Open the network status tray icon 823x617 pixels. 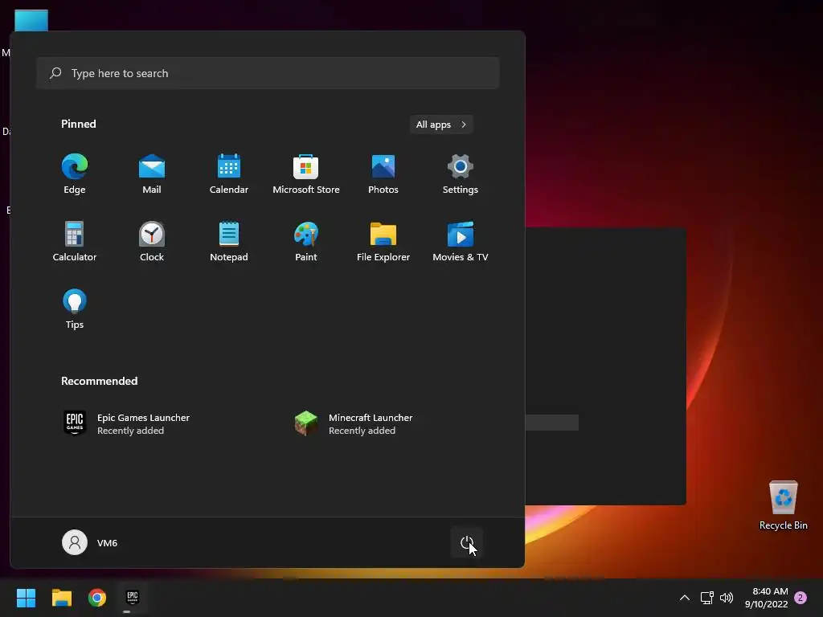pyautogui.click(x=706, y=597)
